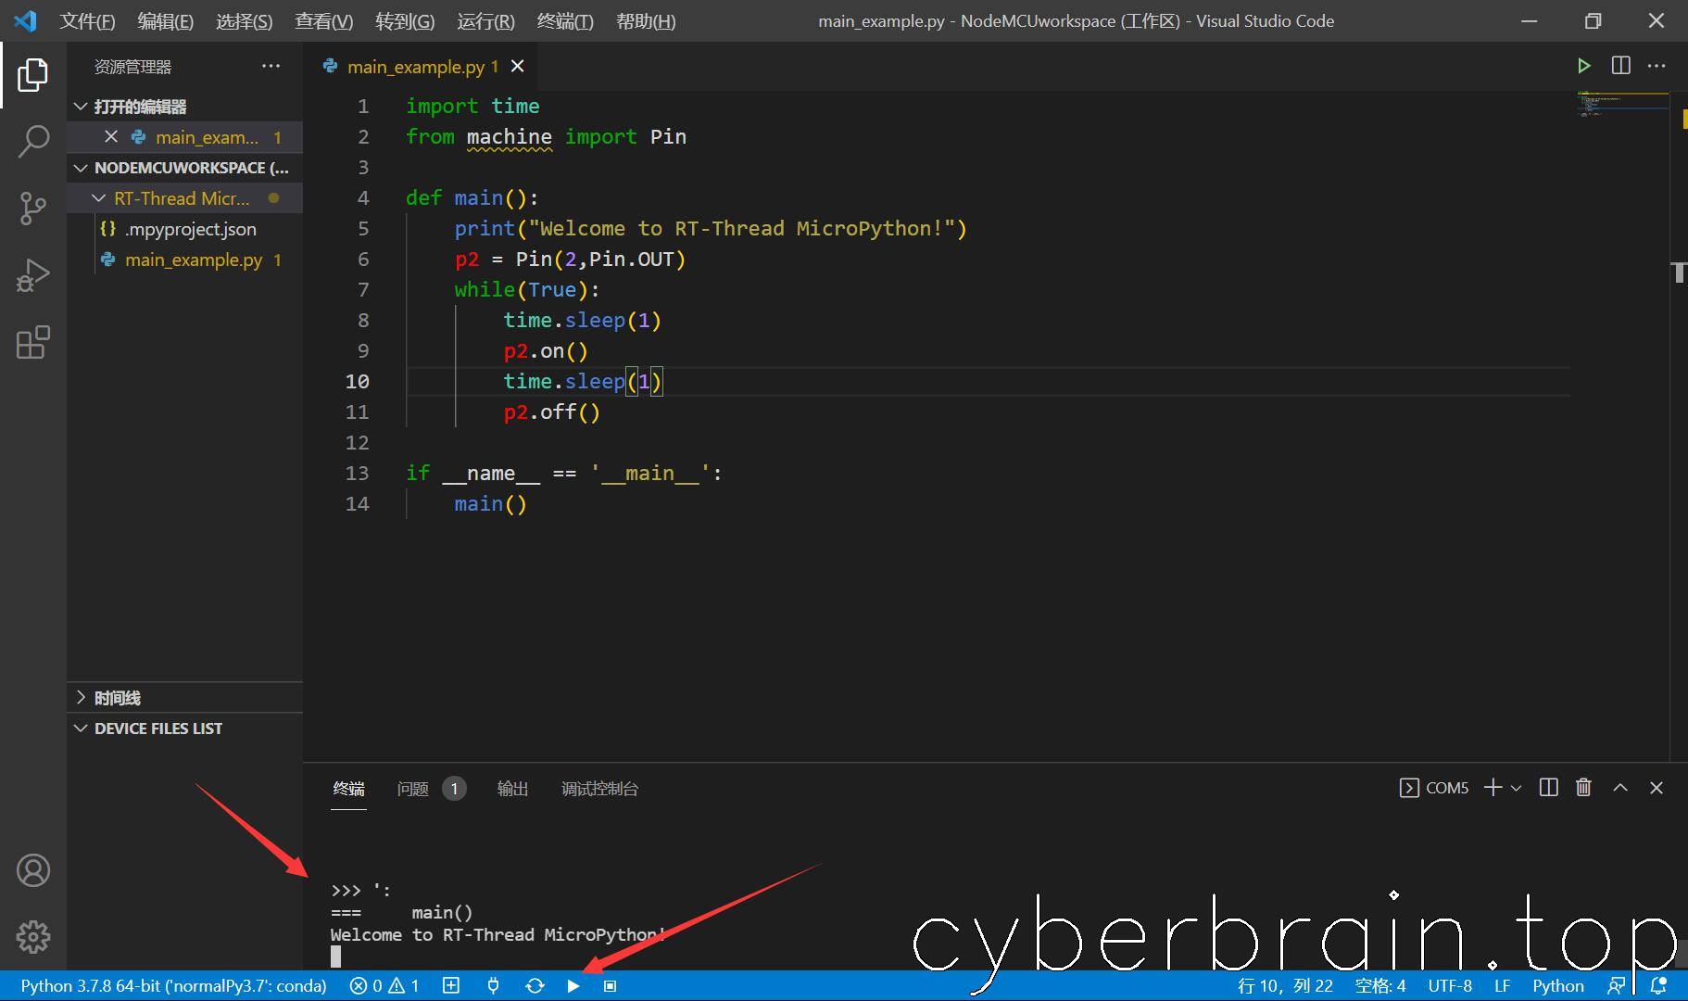Collapse the RT-Thread Micr... folder
Screen dimensions: 1688x1001
point(185,198)
